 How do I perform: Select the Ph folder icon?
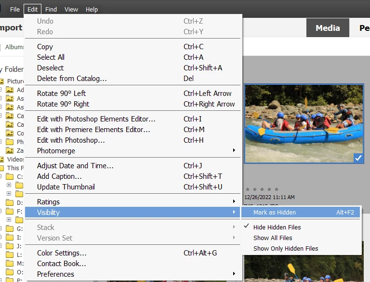pos(10,142)
